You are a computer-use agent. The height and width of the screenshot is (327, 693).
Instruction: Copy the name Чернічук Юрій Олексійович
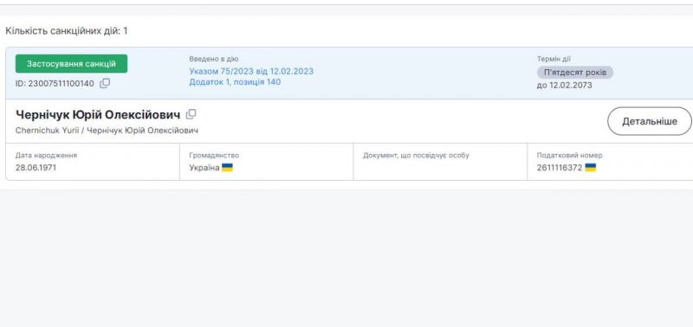tap(191, 115)
